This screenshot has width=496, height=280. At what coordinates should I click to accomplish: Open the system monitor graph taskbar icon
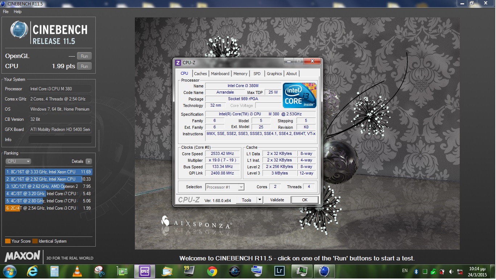[302, 271]
